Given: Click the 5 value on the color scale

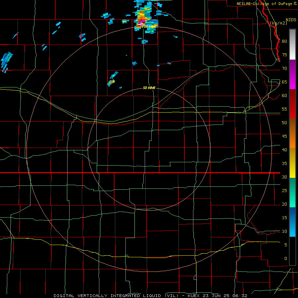Looking at the screenshot, I should coord(286,245).
